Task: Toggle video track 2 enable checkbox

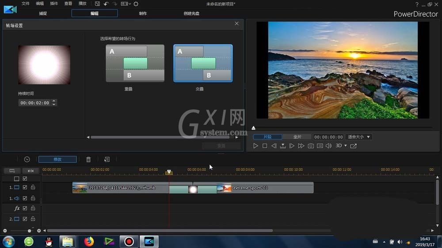Action: (x=25, y=219)
